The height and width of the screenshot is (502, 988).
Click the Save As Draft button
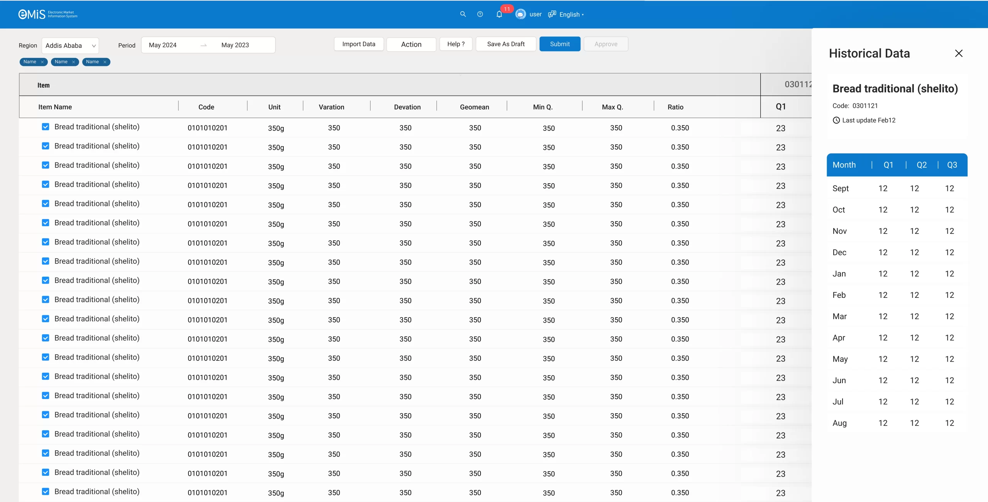(x=506, y=44)
